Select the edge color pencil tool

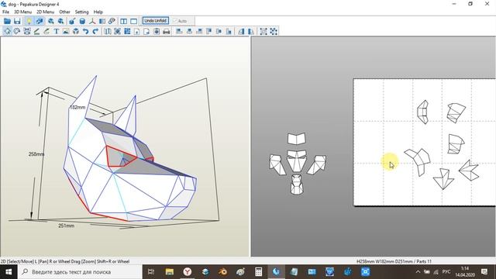click(46, 31)
